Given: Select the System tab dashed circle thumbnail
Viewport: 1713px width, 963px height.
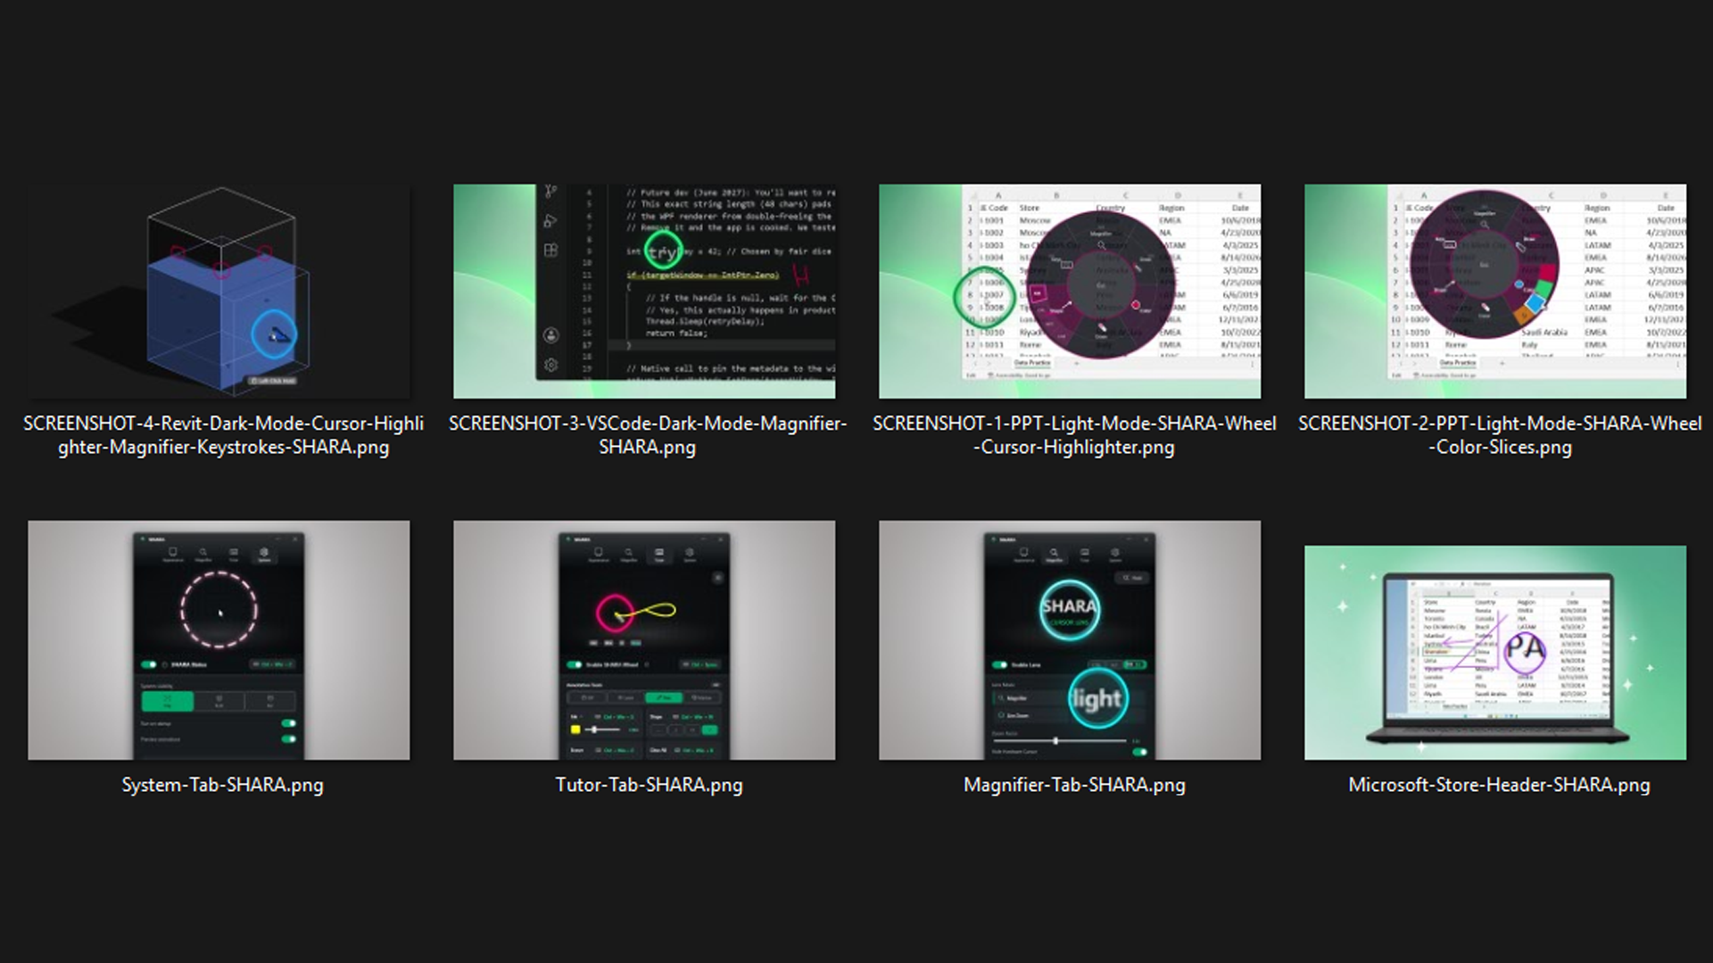Looking at the screenshot, I should click(x=219, y=640).
